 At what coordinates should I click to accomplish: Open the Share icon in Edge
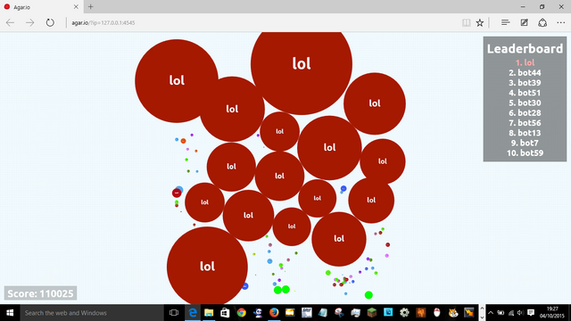point(542,22)
